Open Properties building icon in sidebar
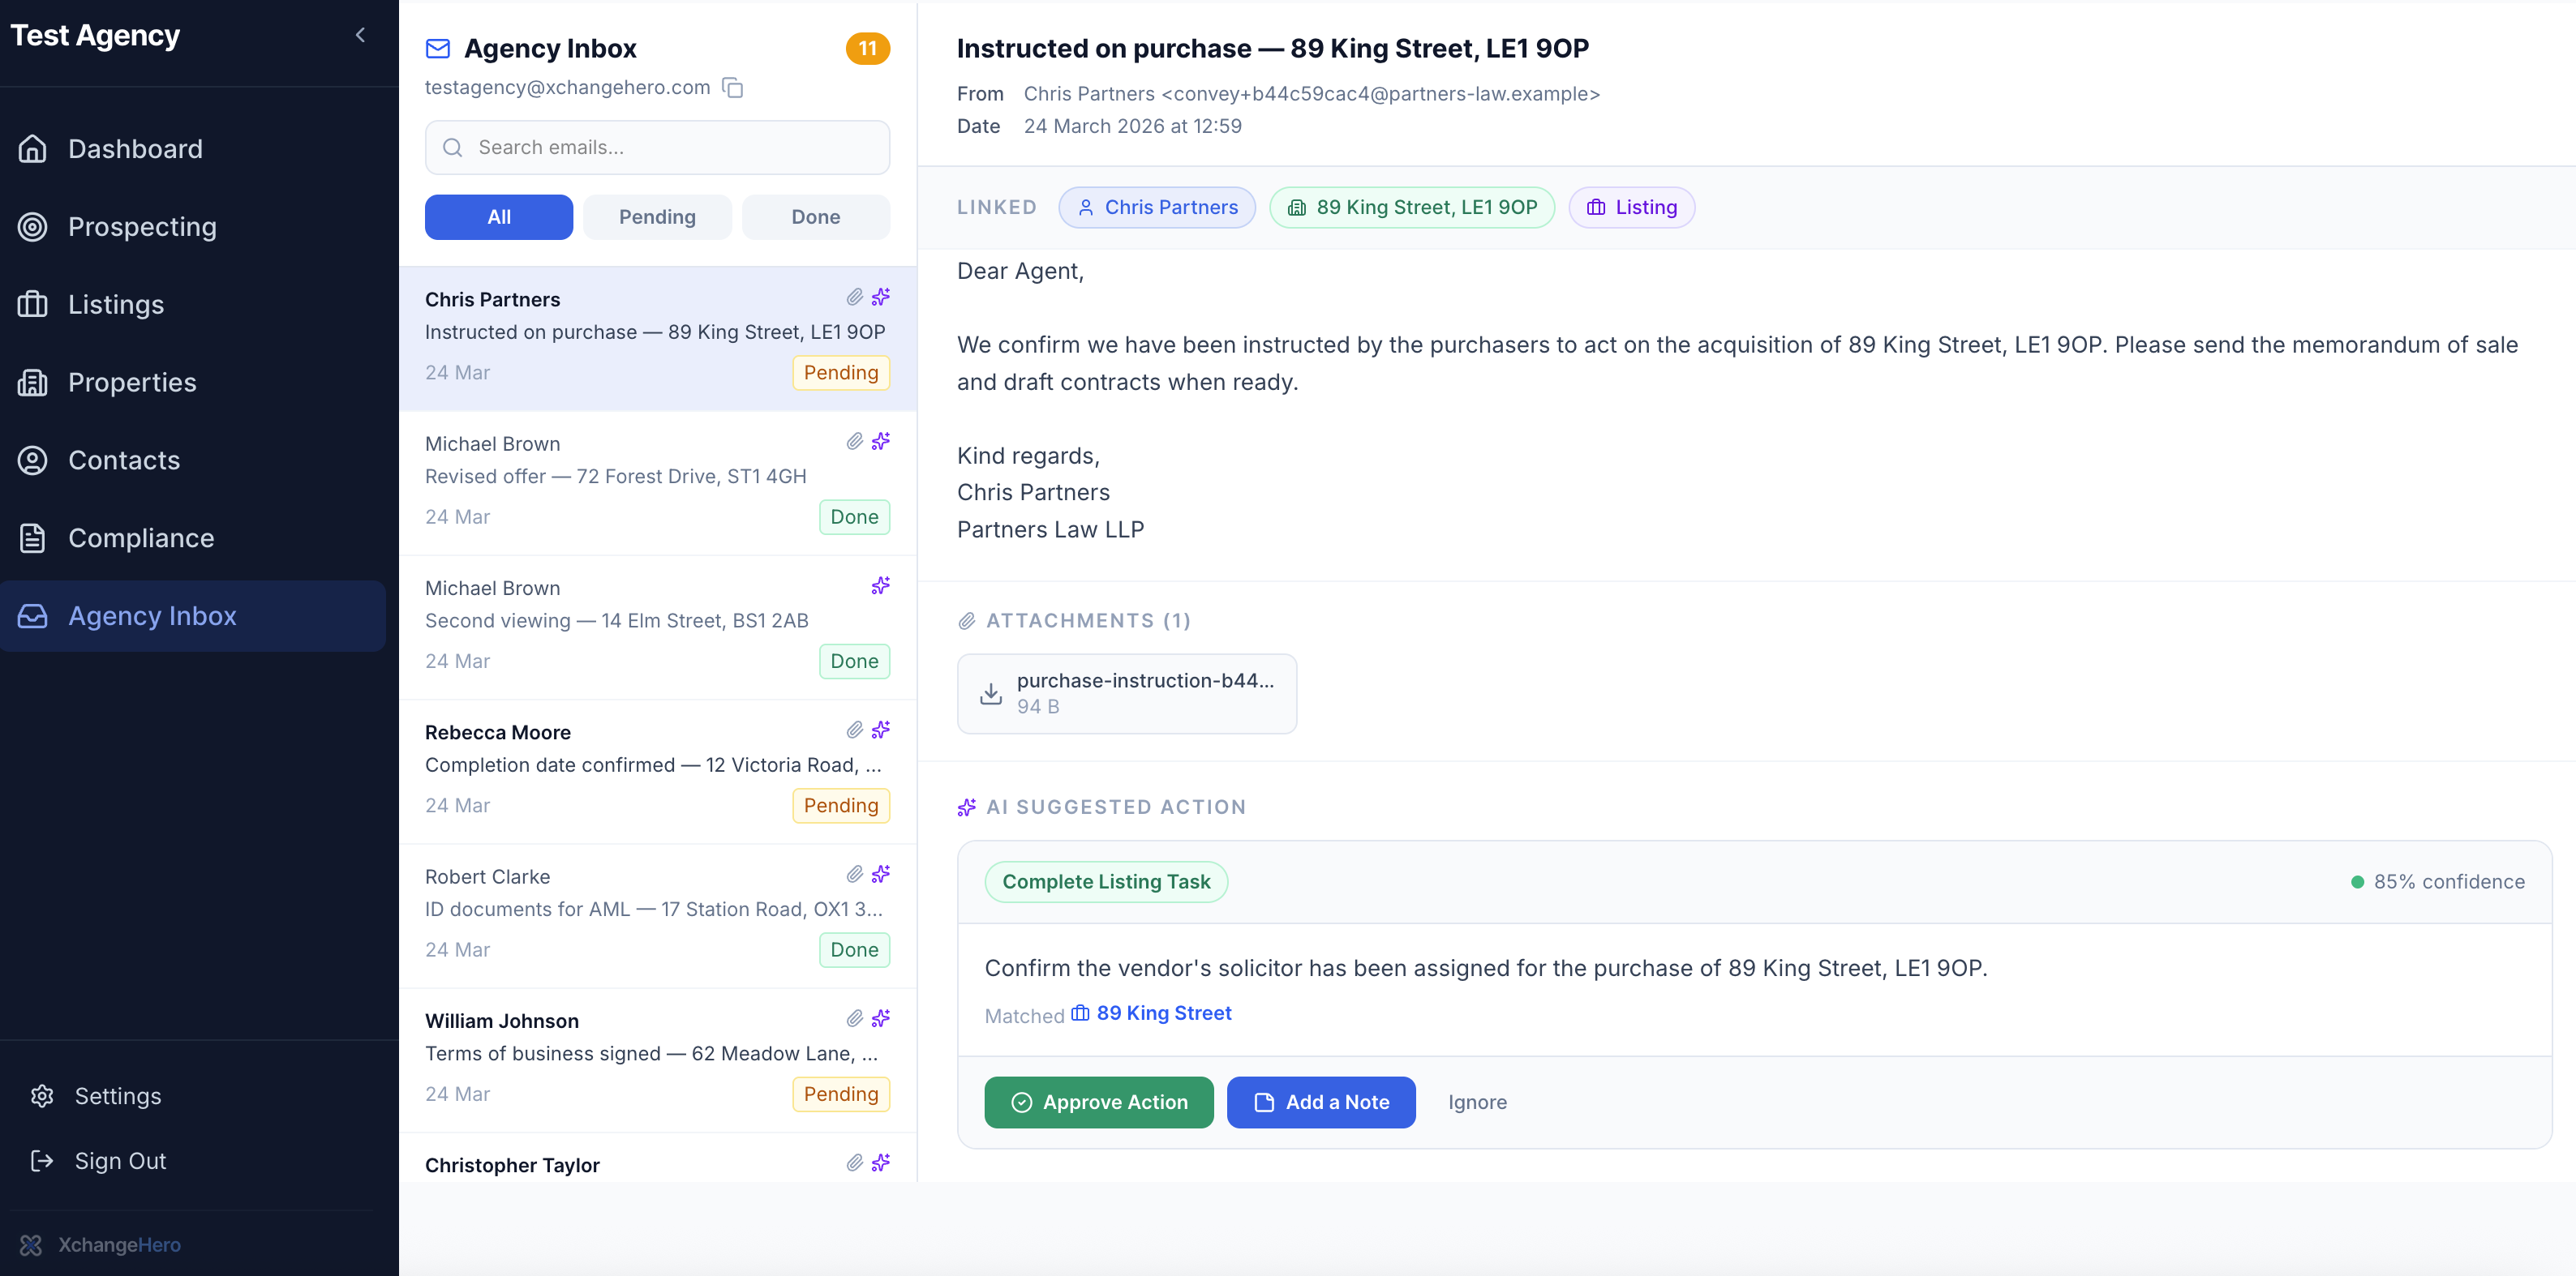Viewport: 2576px width, 1276px height. tap(33, 383)
